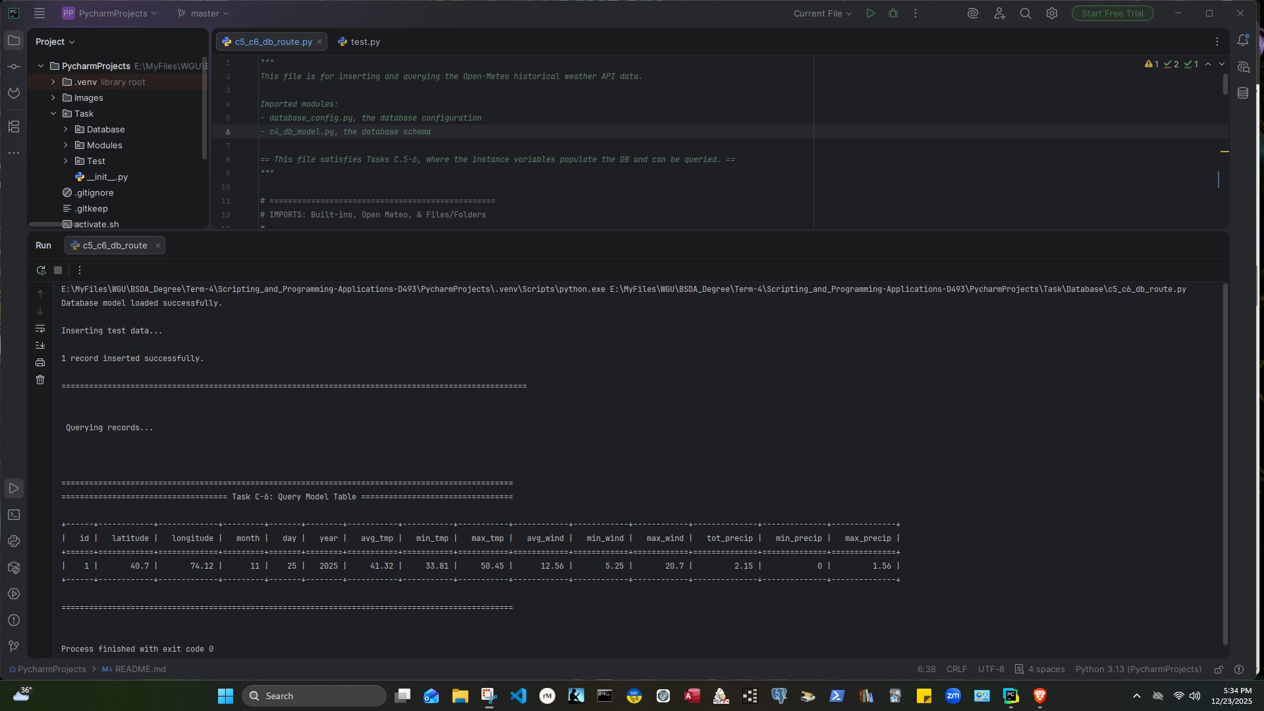
Task: Open the Services tool window
Action: (14, 594)
